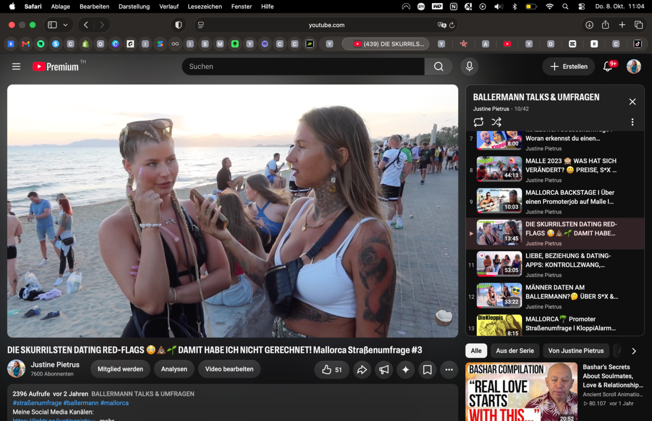Select the Alle filter chip

point(476,351)
